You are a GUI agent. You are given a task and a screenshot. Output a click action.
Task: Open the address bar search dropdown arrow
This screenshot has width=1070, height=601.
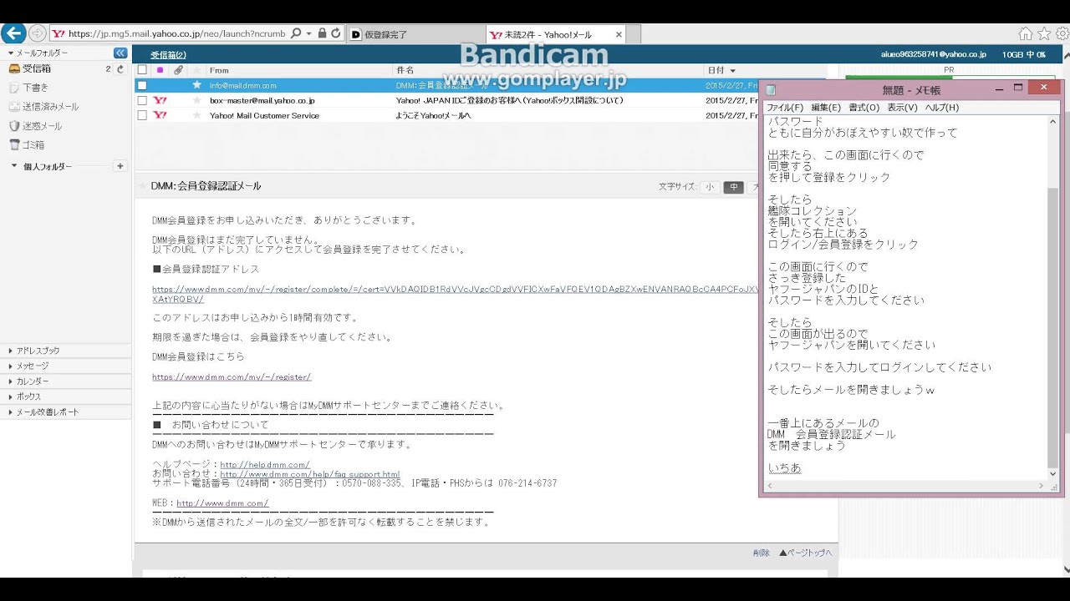308,33
